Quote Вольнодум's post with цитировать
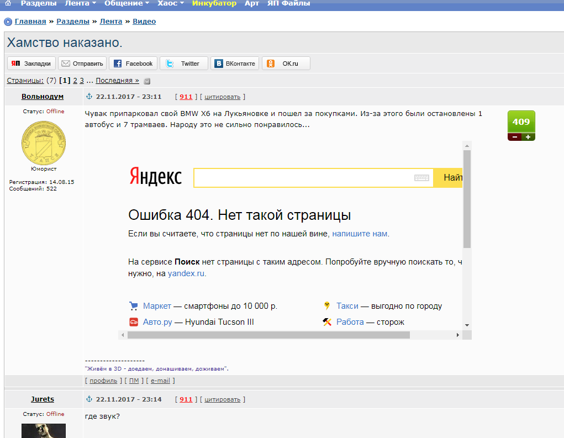The height and width of the screenshot is (438, 564). [x=222, y=97]
